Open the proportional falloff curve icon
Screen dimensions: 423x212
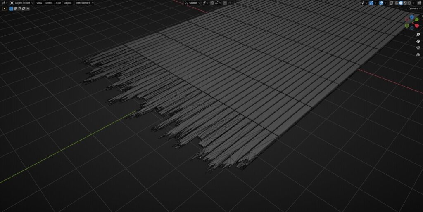230,3
